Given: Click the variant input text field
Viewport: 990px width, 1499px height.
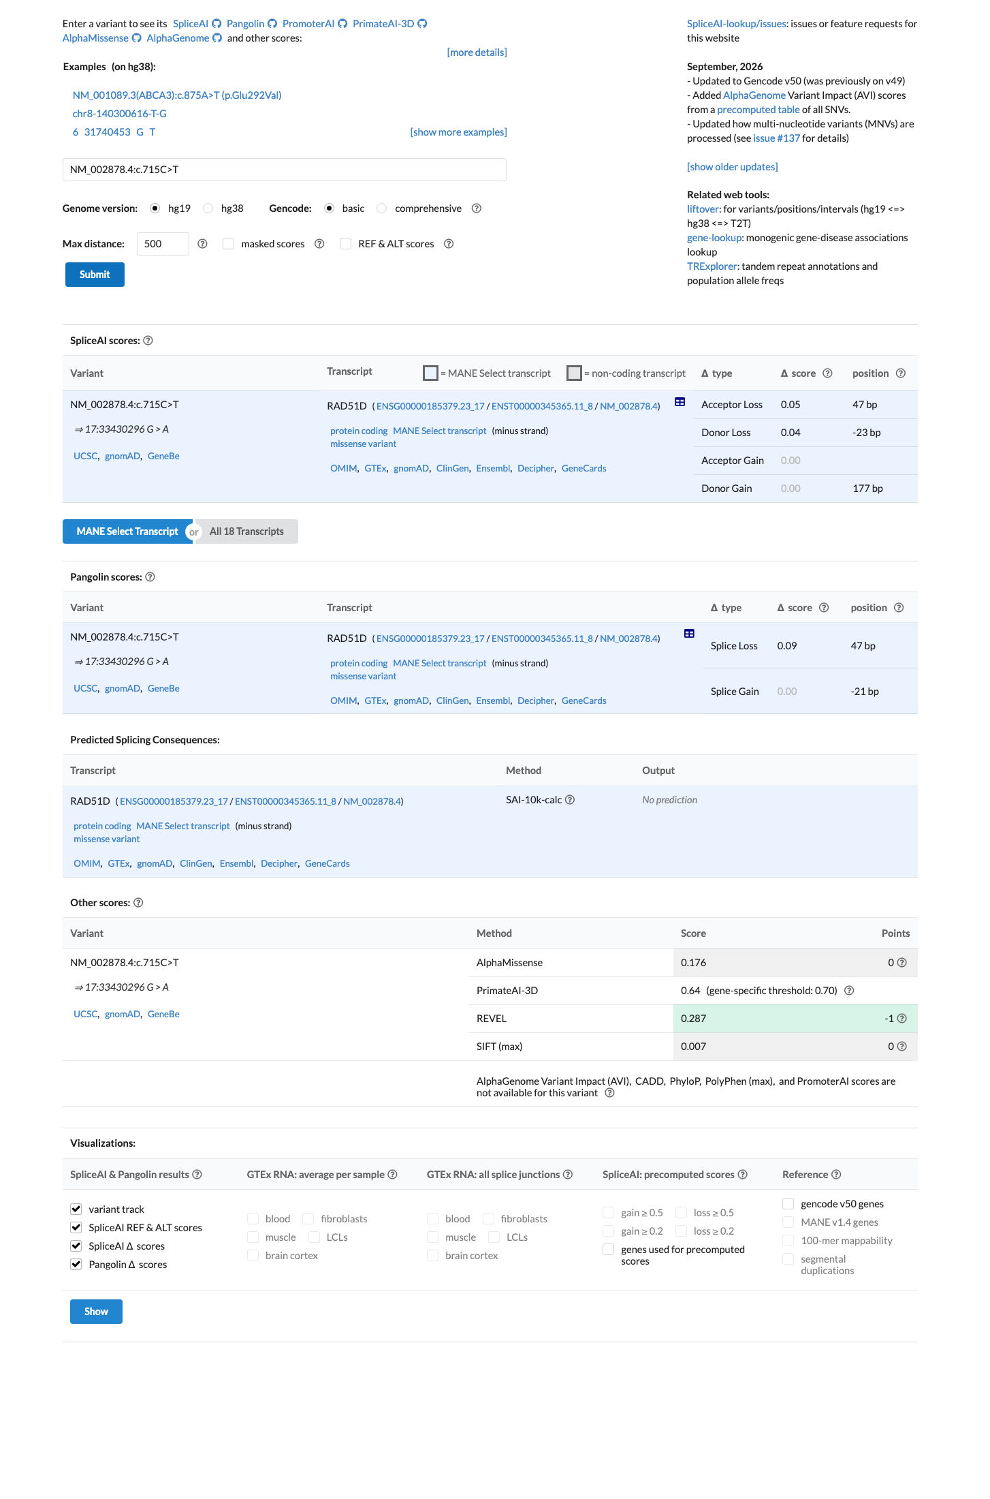Looking at the screenshot, I should 285,170.
